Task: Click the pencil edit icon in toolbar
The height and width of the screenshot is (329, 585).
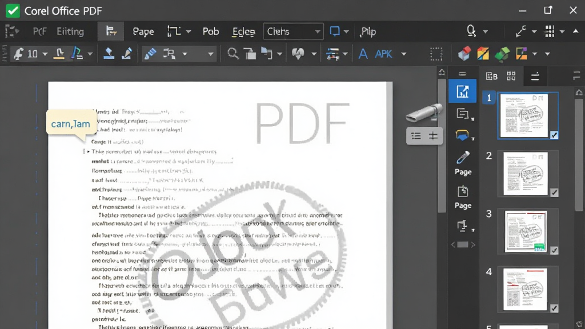Action: [127, 53]
